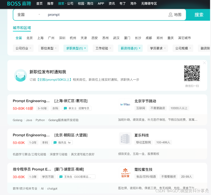Open the 薪资待遇(1) filter dropdown

[130, 48]
